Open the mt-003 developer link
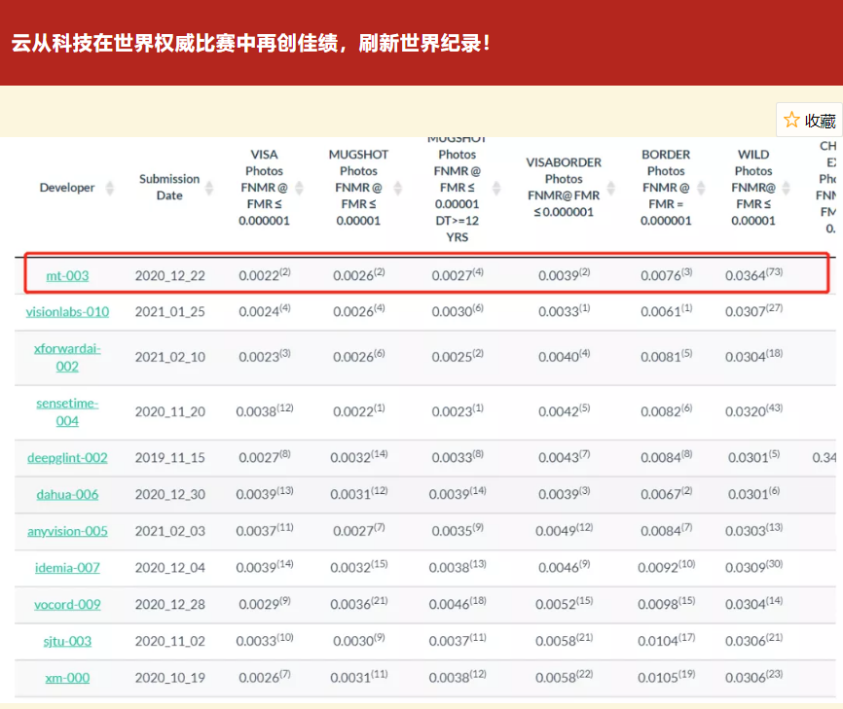This screenshot has width=843, height=709. 67,276
